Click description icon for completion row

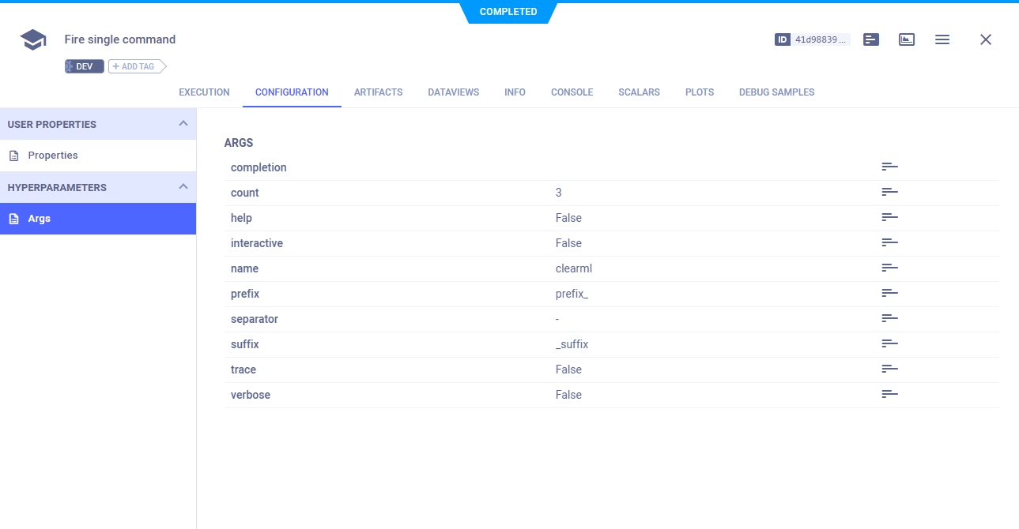coord(889,167)
